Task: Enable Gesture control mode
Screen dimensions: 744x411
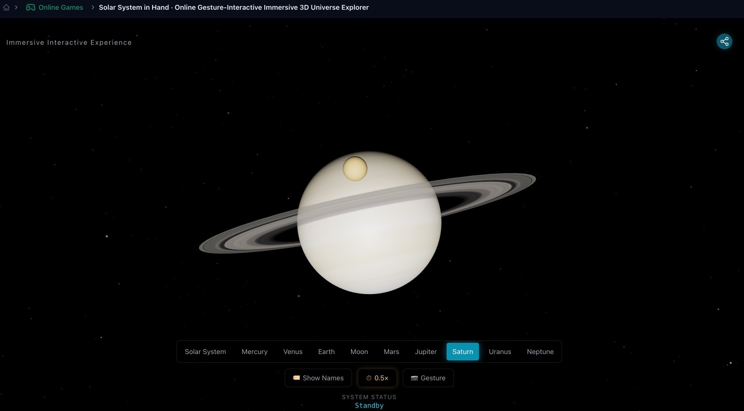Action: click(x=429, y=378)
